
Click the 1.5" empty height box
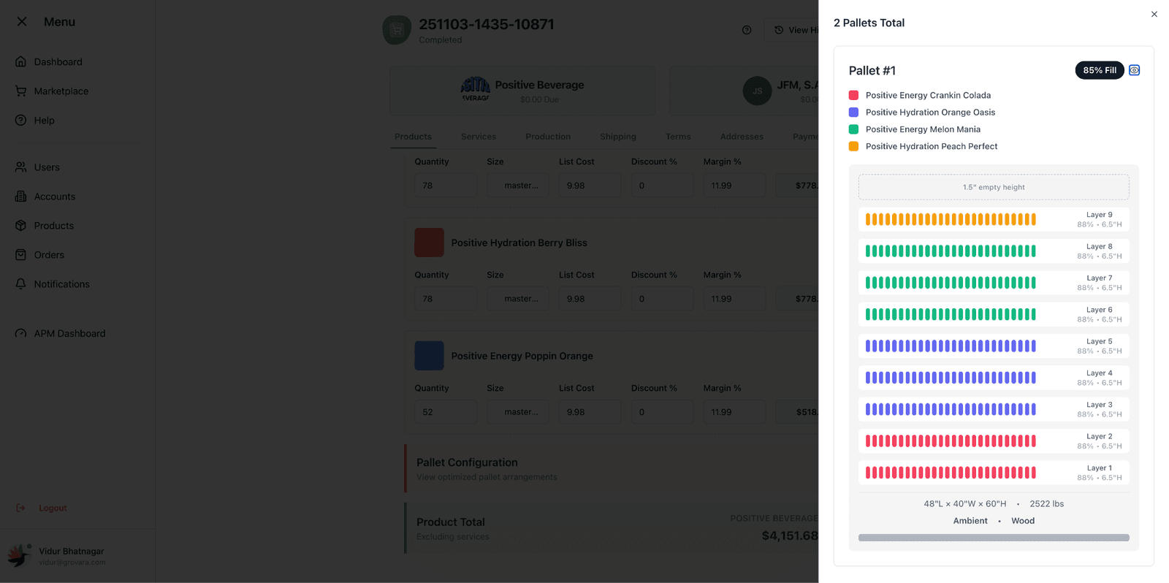tap(994, 187)
